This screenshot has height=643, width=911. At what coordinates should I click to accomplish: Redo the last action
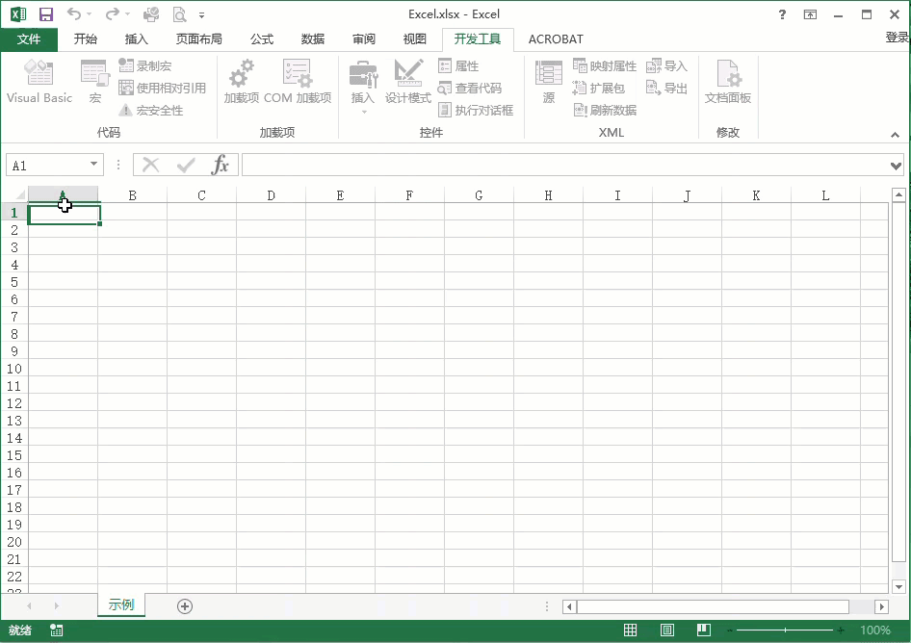[113, 13]
